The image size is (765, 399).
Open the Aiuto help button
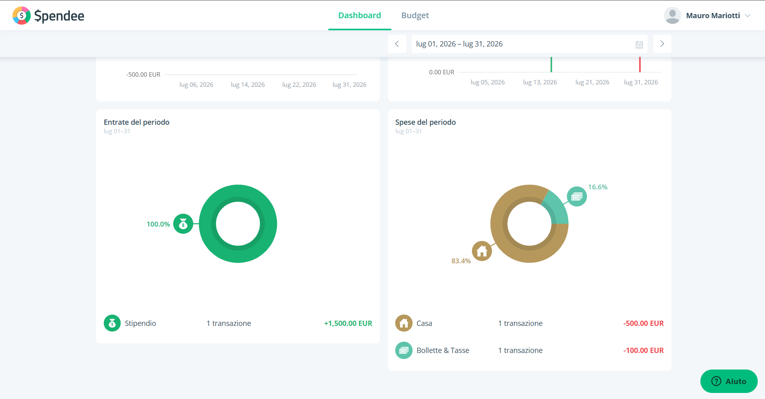[729, 381]
